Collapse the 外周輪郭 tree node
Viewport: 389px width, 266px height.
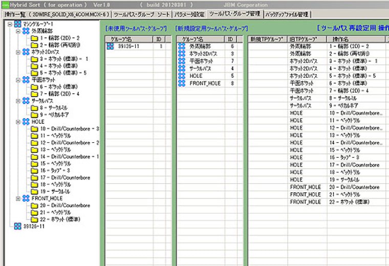coord(18,31)
